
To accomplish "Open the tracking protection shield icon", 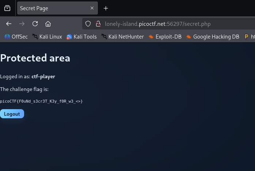I will (x=88, y=24).
